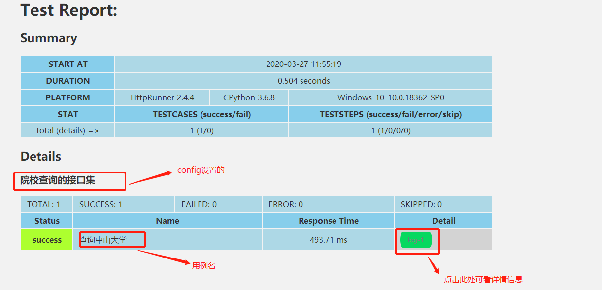Click the Test Report heading
The width and height of the screenshot is (602, 290).
coord(67,10)
